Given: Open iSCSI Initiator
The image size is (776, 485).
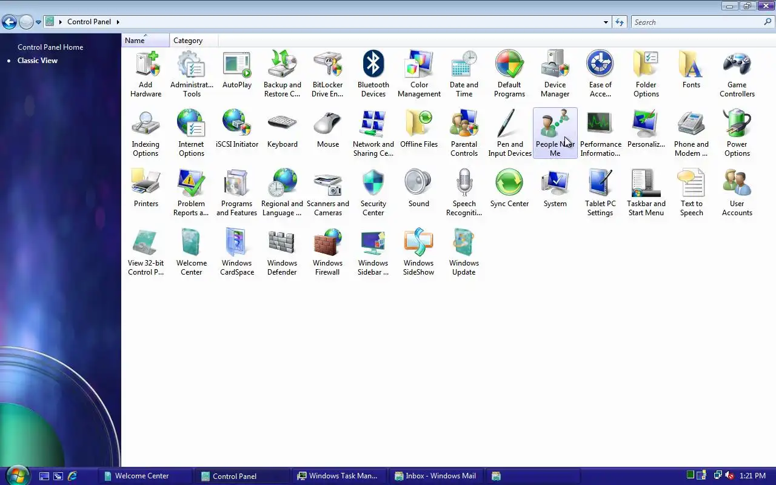Looking at the screenshot, I should tap(237, 130).
